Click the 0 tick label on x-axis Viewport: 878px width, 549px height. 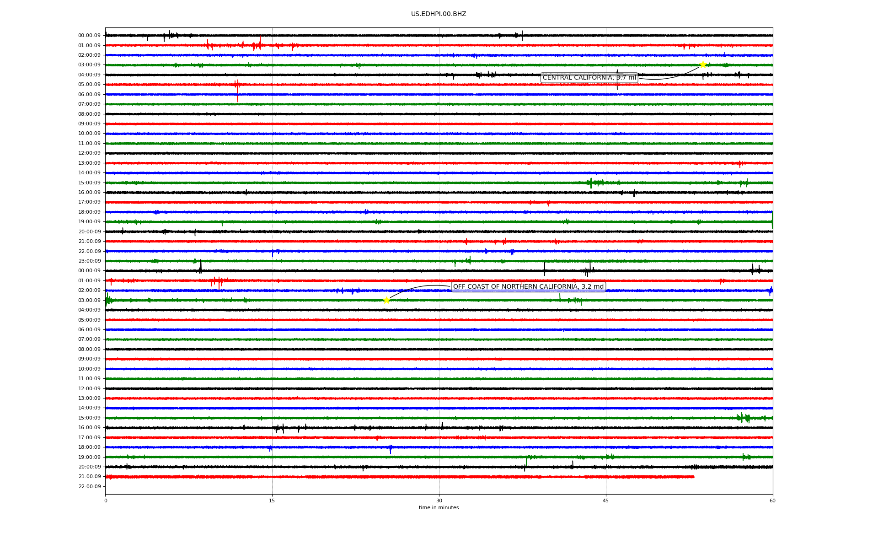coord(106,501)
